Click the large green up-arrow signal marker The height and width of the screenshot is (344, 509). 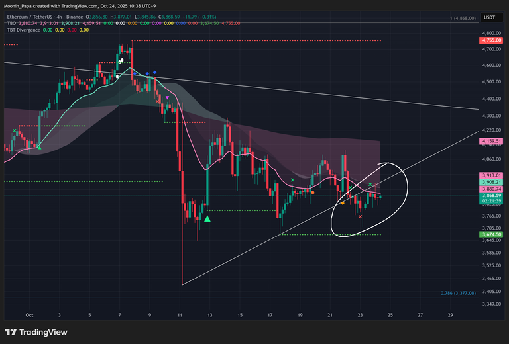click(207, 219)
